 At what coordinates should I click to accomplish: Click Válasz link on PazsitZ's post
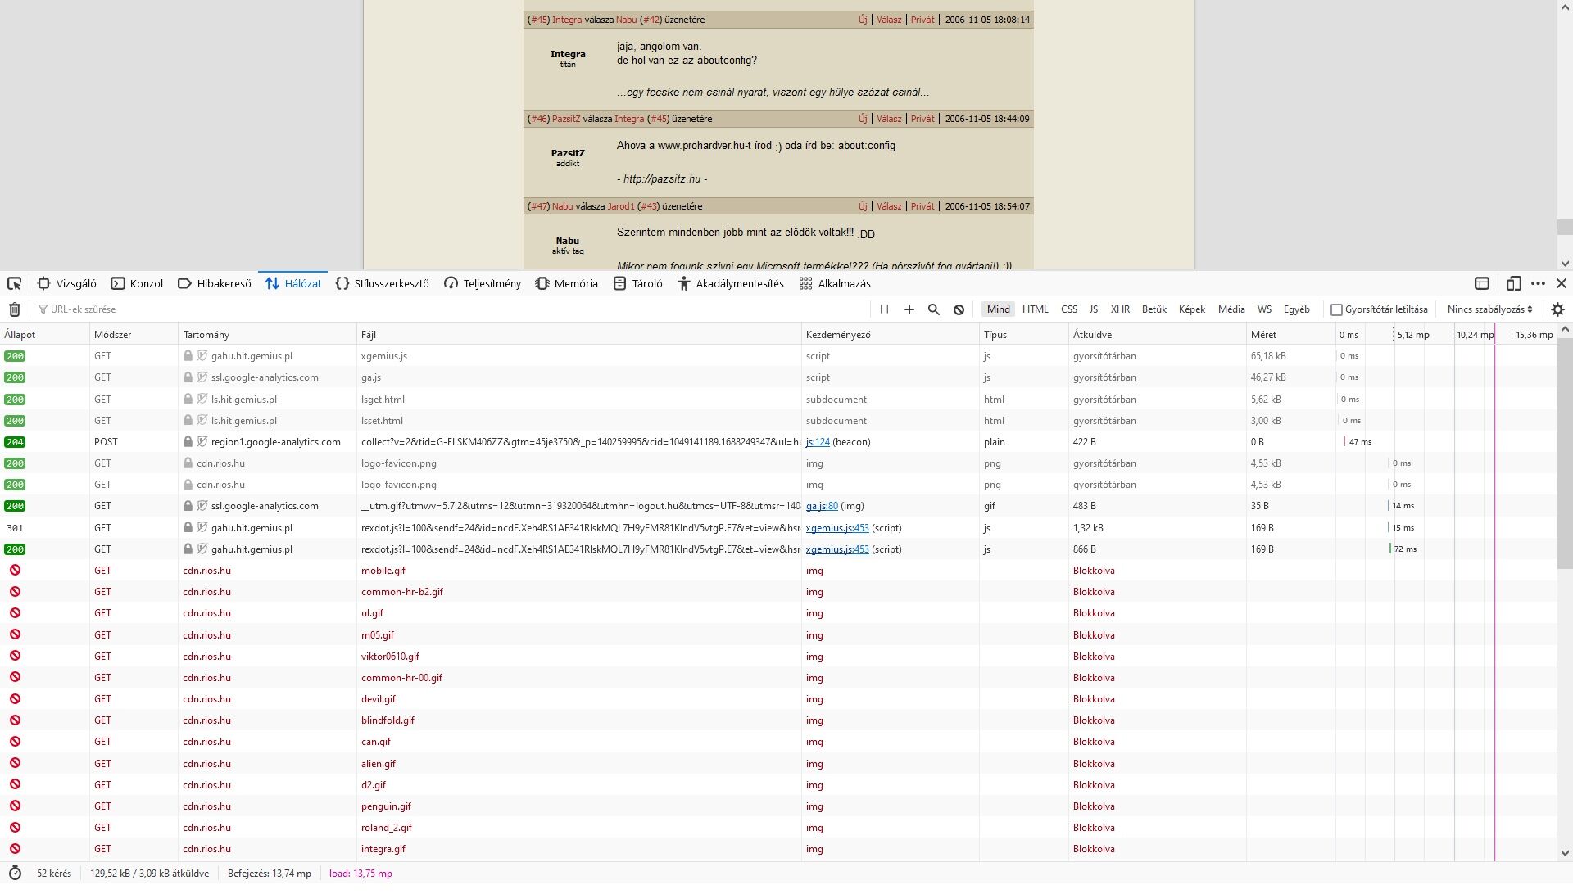tap(888, 119)
